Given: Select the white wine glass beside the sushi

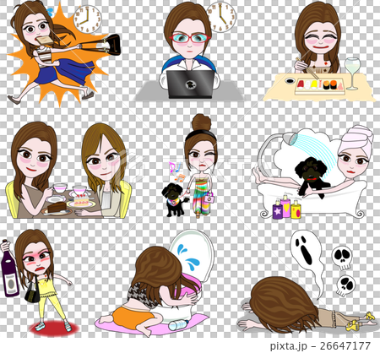Looking at the screenshot, I should [352, 73].
